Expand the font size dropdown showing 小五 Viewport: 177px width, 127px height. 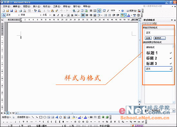click(50, 15)
